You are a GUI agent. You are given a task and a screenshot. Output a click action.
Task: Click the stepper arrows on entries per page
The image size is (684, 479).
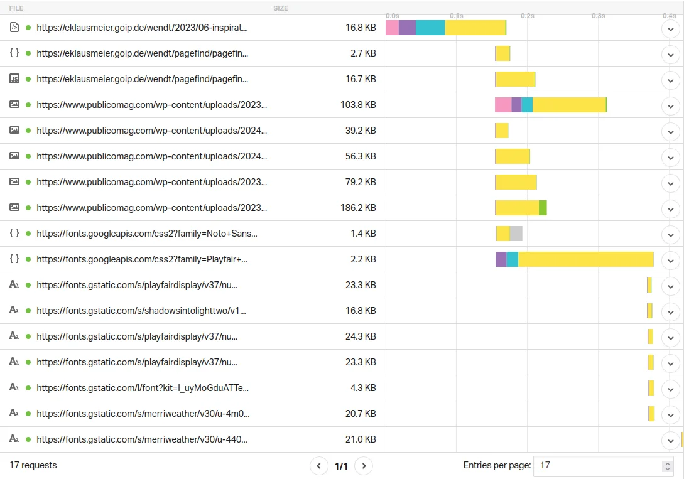click(x=668, y=466)
